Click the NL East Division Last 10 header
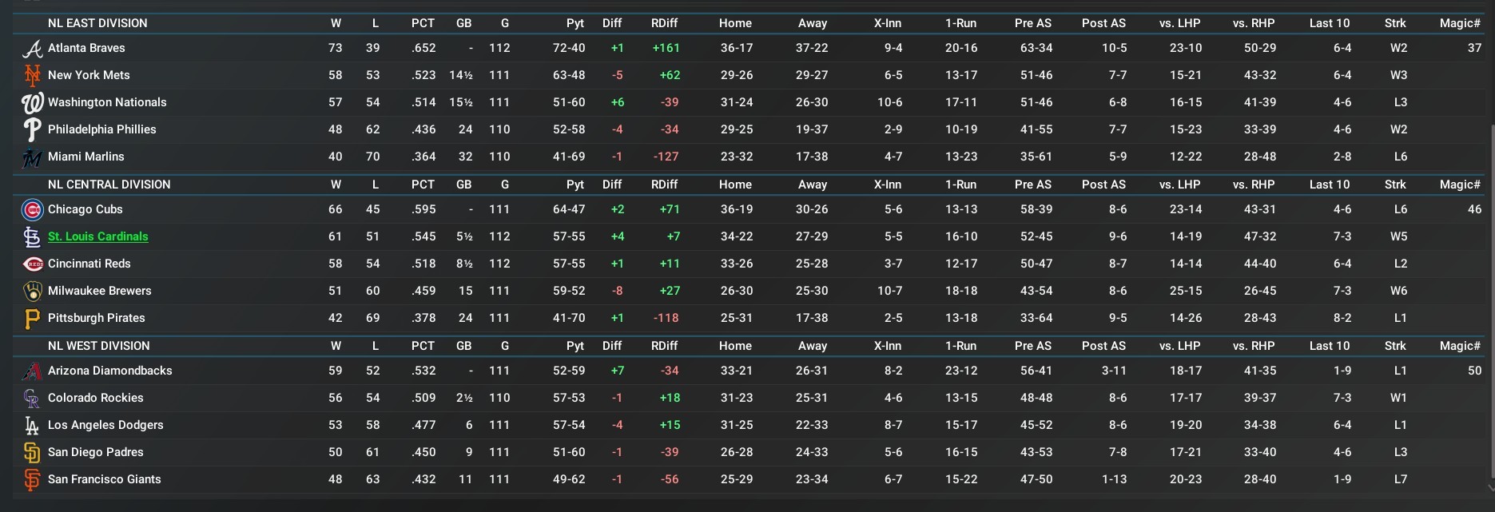This screenshot has width=1495, height=512. (1330, 23)
